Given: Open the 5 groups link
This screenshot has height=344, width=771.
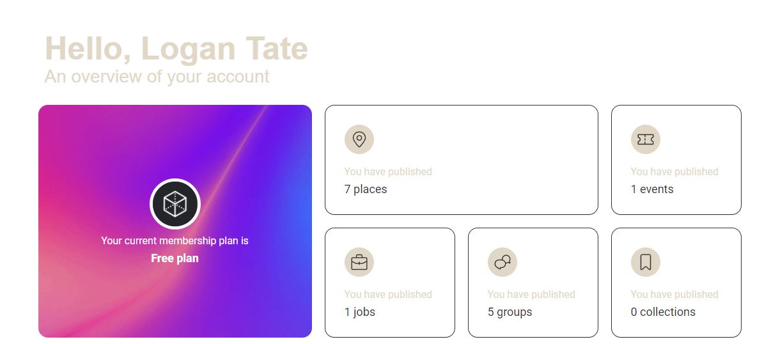Looking at the screenshot, I should click(510, 312).
